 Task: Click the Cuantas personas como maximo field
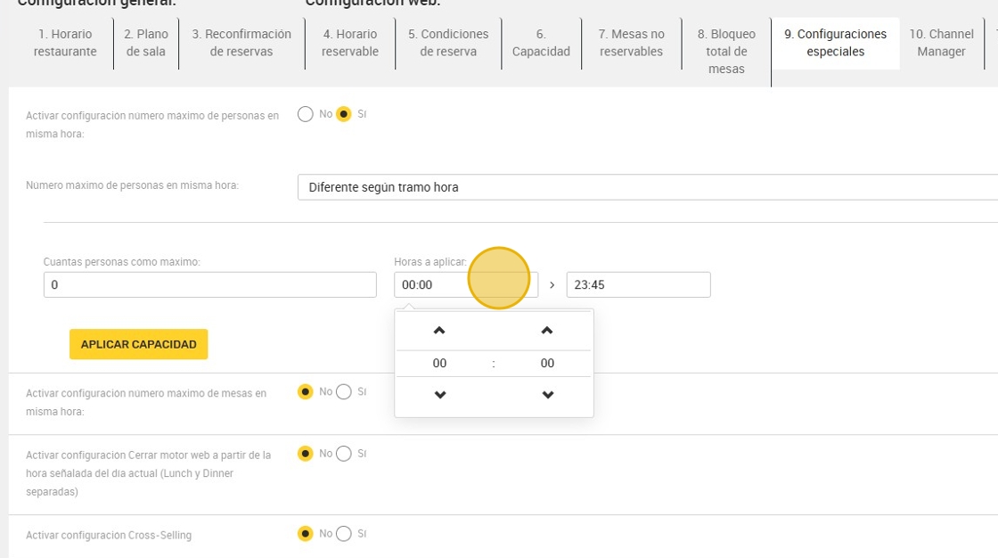pyautogui.click(x=210, y=284)
